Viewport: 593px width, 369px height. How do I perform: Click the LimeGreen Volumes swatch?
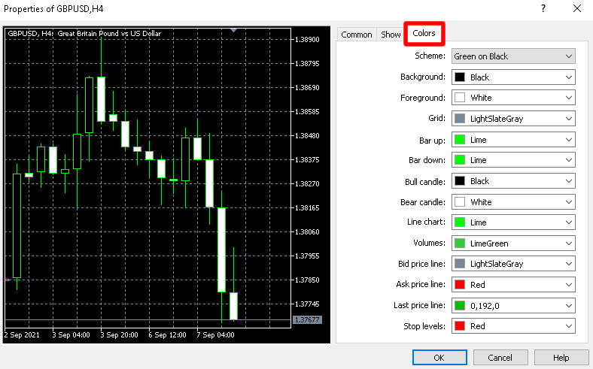[460, 243]
